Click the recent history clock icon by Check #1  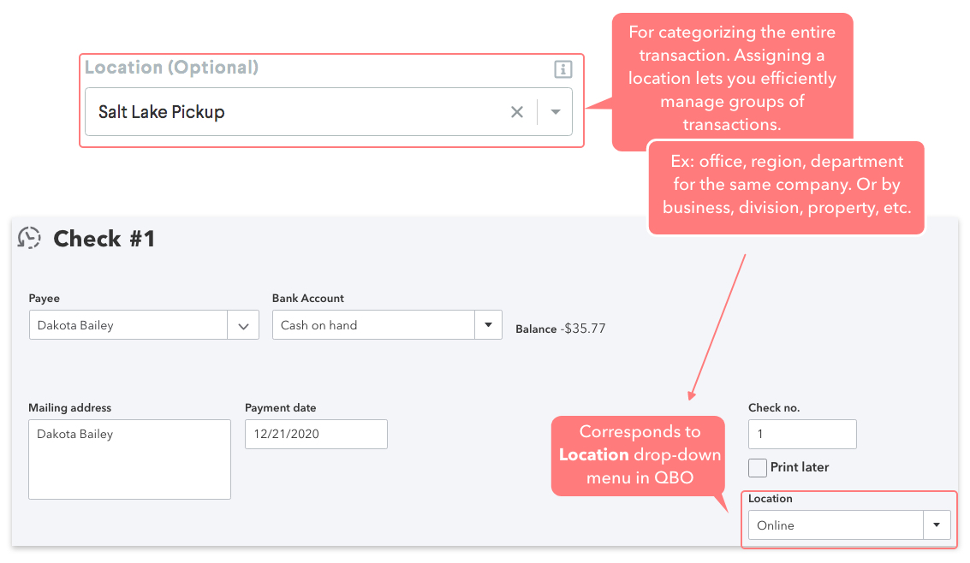pos(30,238)
